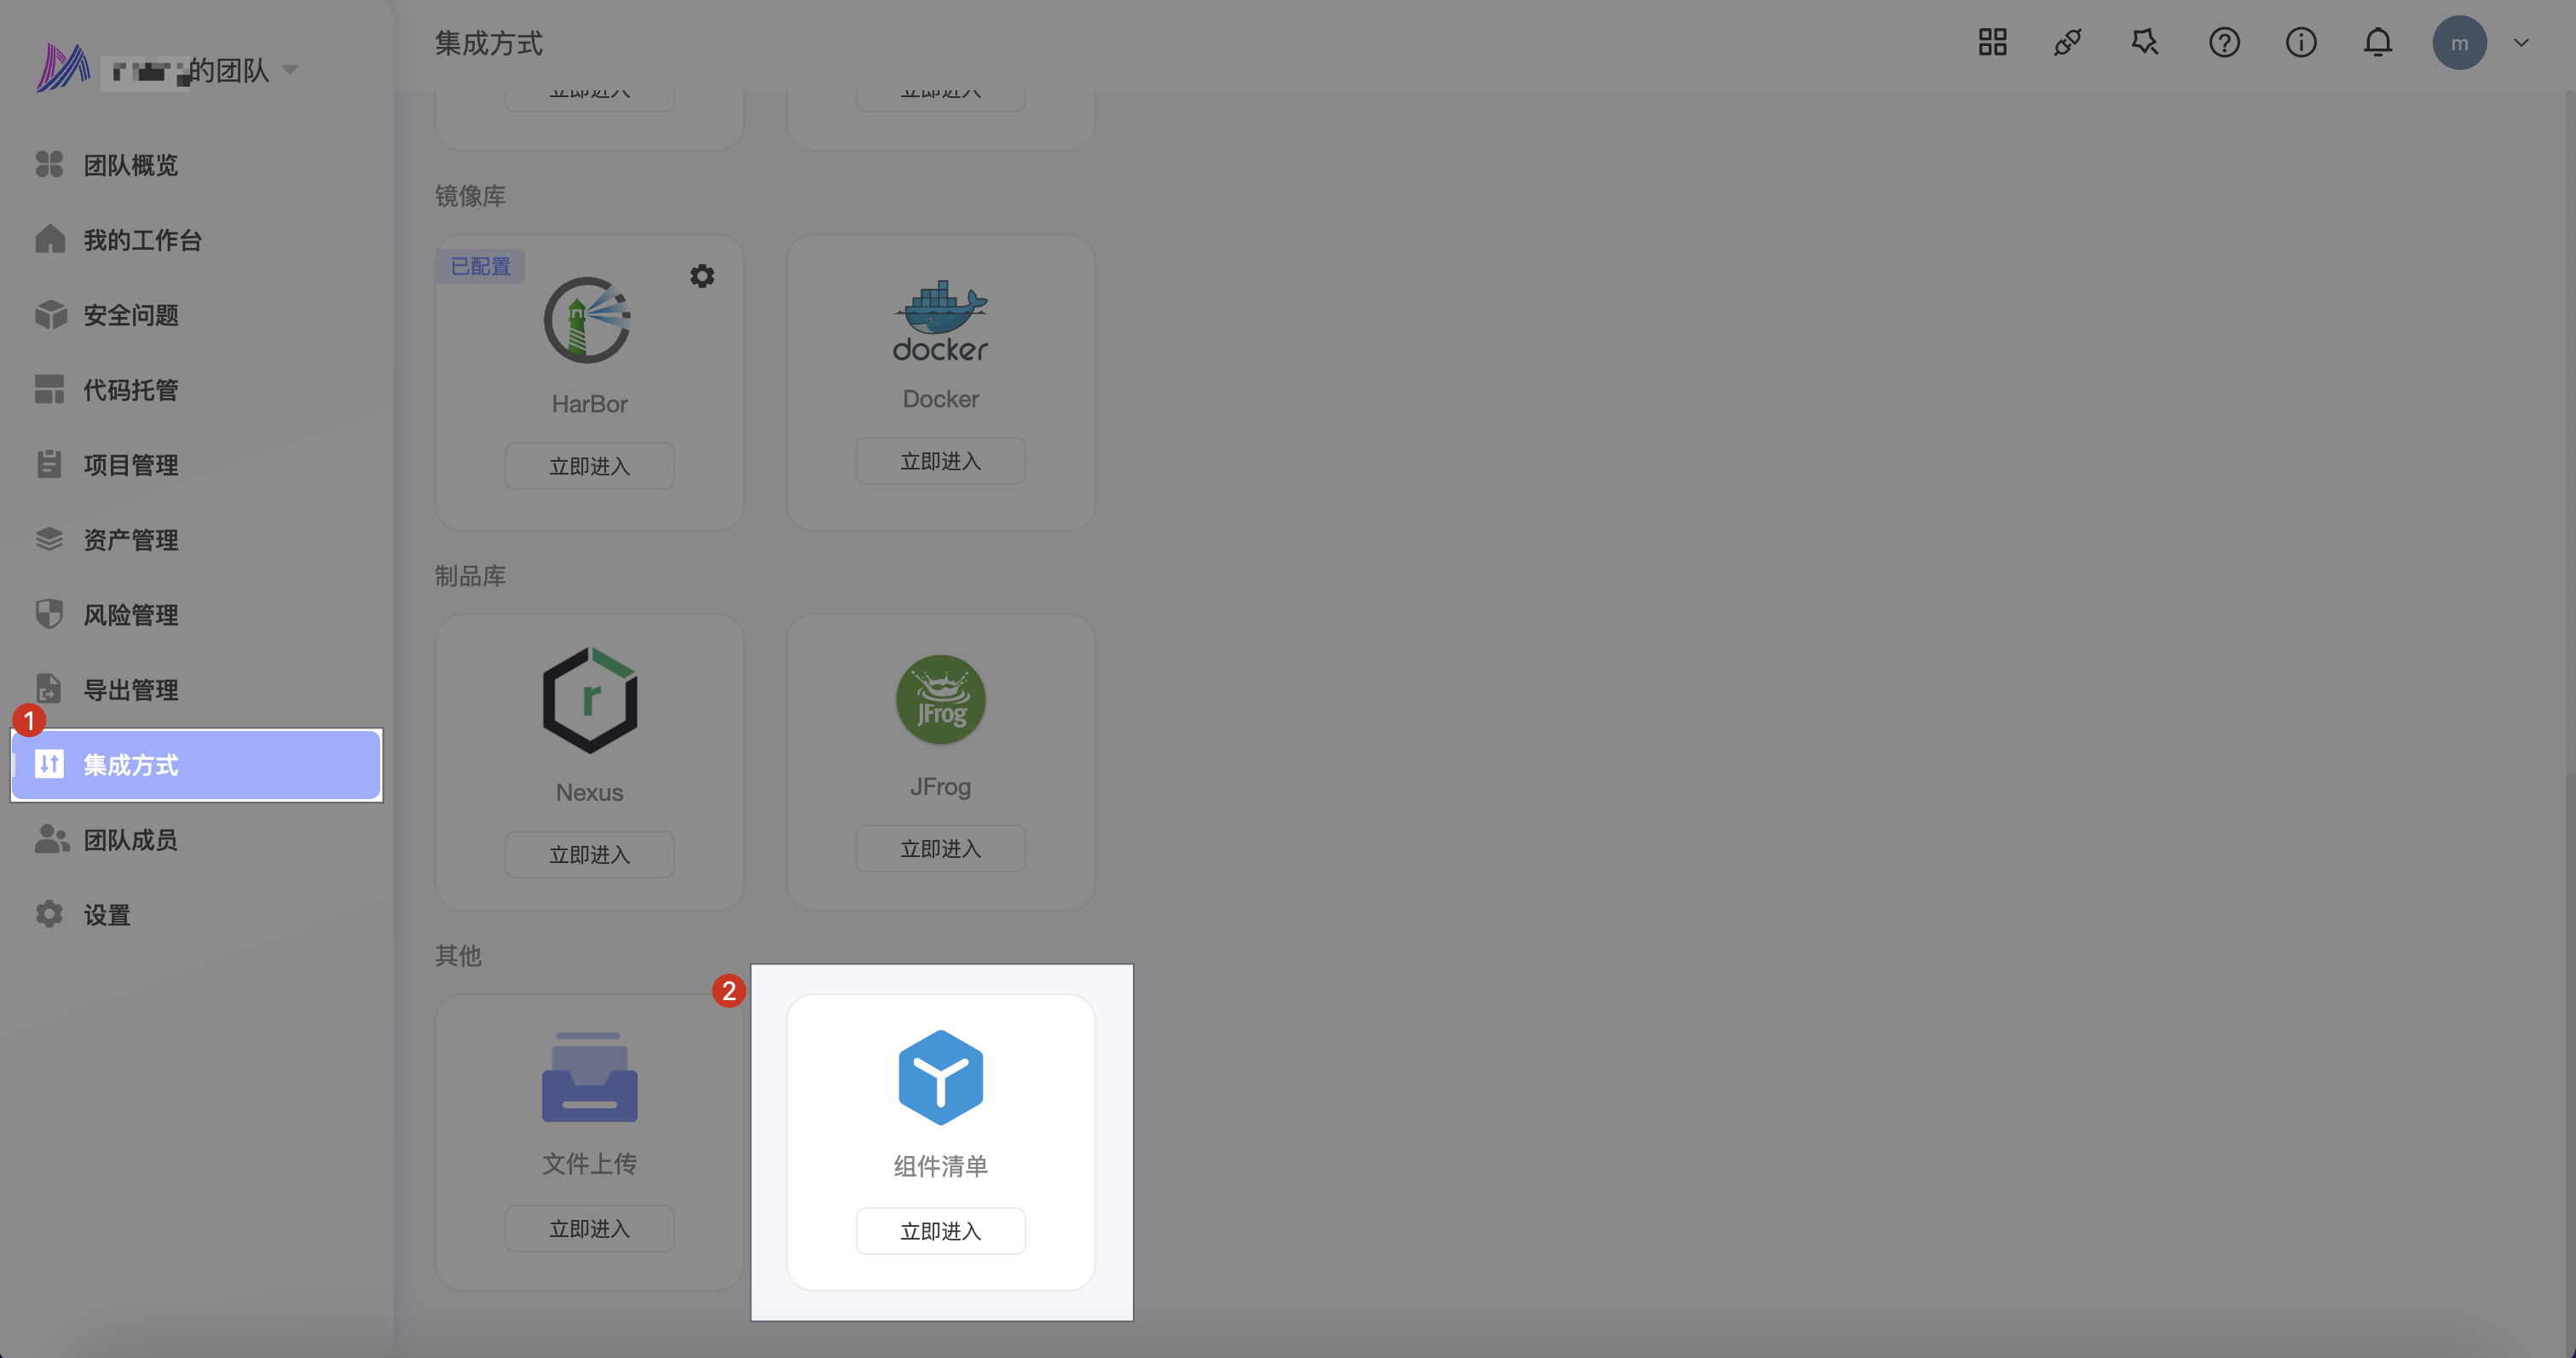Go to 安全问题 in sidebar
This screenshot has height=1358, width=2576.
click(x=130, y=316)
